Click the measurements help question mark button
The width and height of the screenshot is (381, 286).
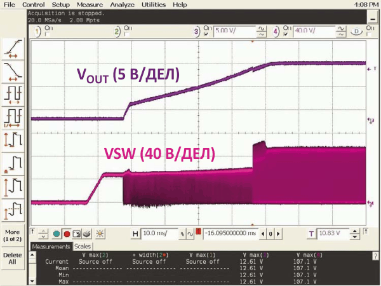(x=375, y=256)
